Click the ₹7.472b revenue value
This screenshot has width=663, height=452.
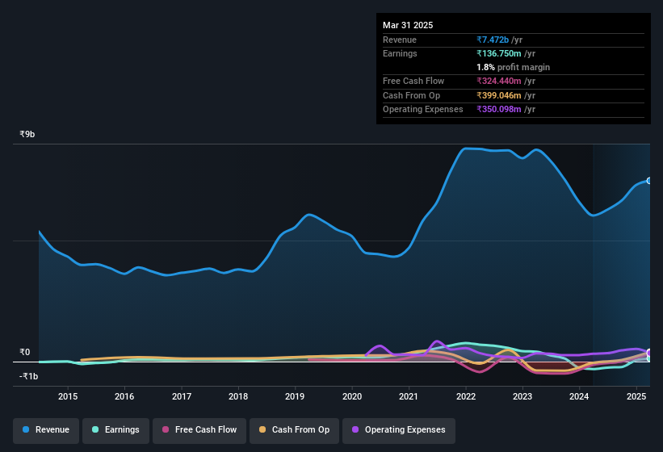click(x=493, y=40)
